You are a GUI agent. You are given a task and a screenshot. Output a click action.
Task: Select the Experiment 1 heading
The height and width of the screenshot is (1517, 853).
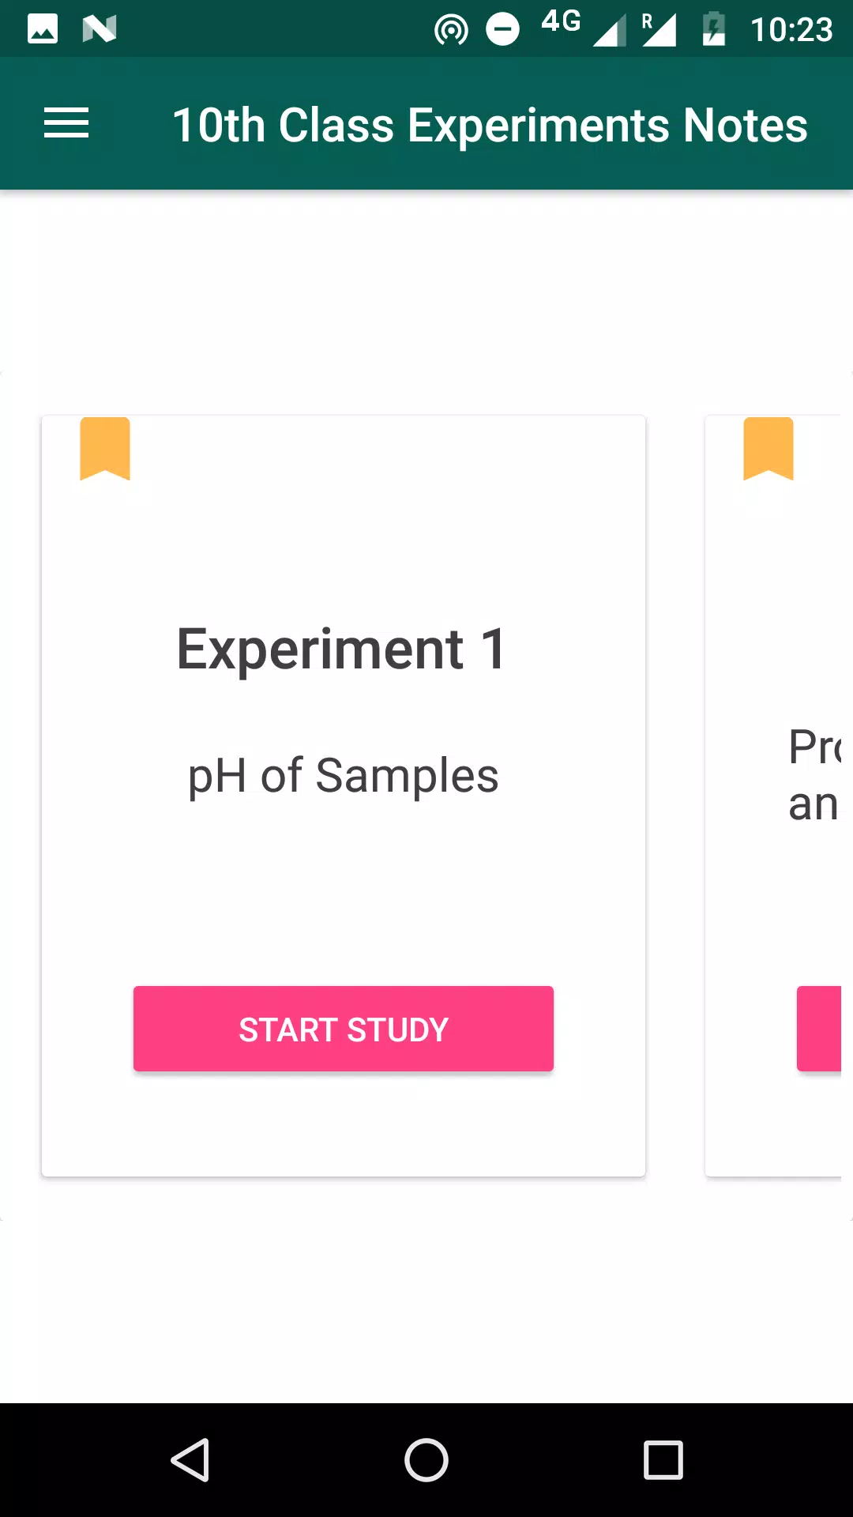pos(341,649)
